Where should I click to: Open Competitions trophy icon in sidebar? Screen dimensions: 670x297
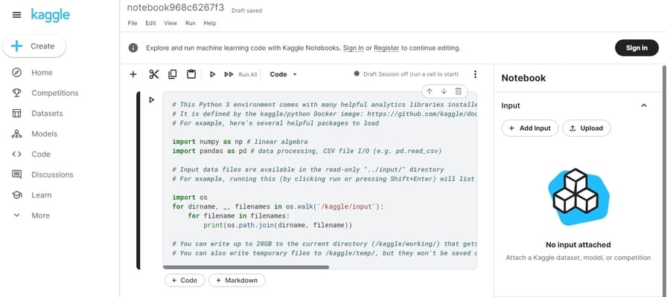pyautogui.click(x=16, y=93)
